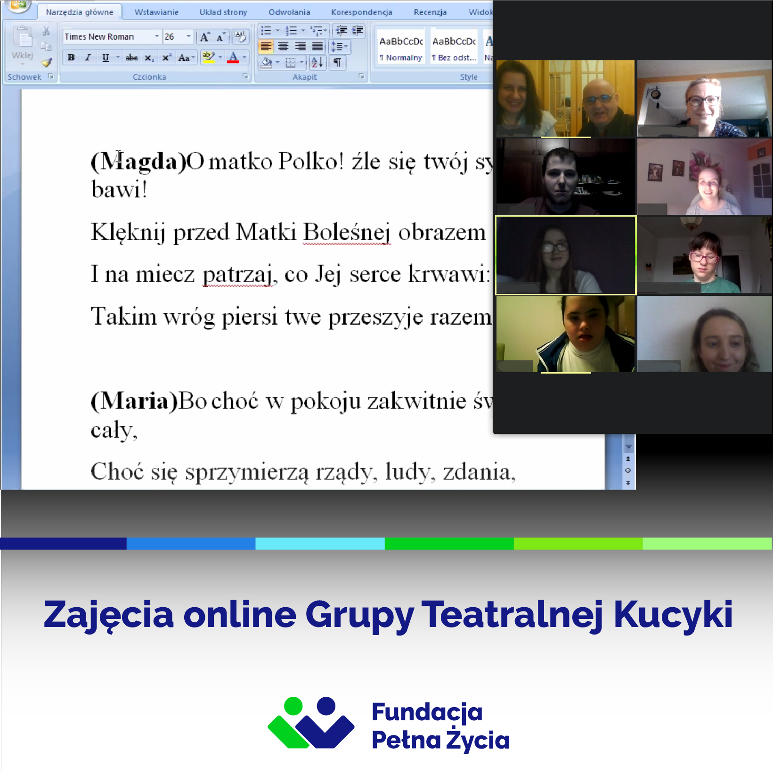The width and height of the screenshot is (773, 774).
Task: Click the Wklej paste button
Action: (x=22, y=45)
